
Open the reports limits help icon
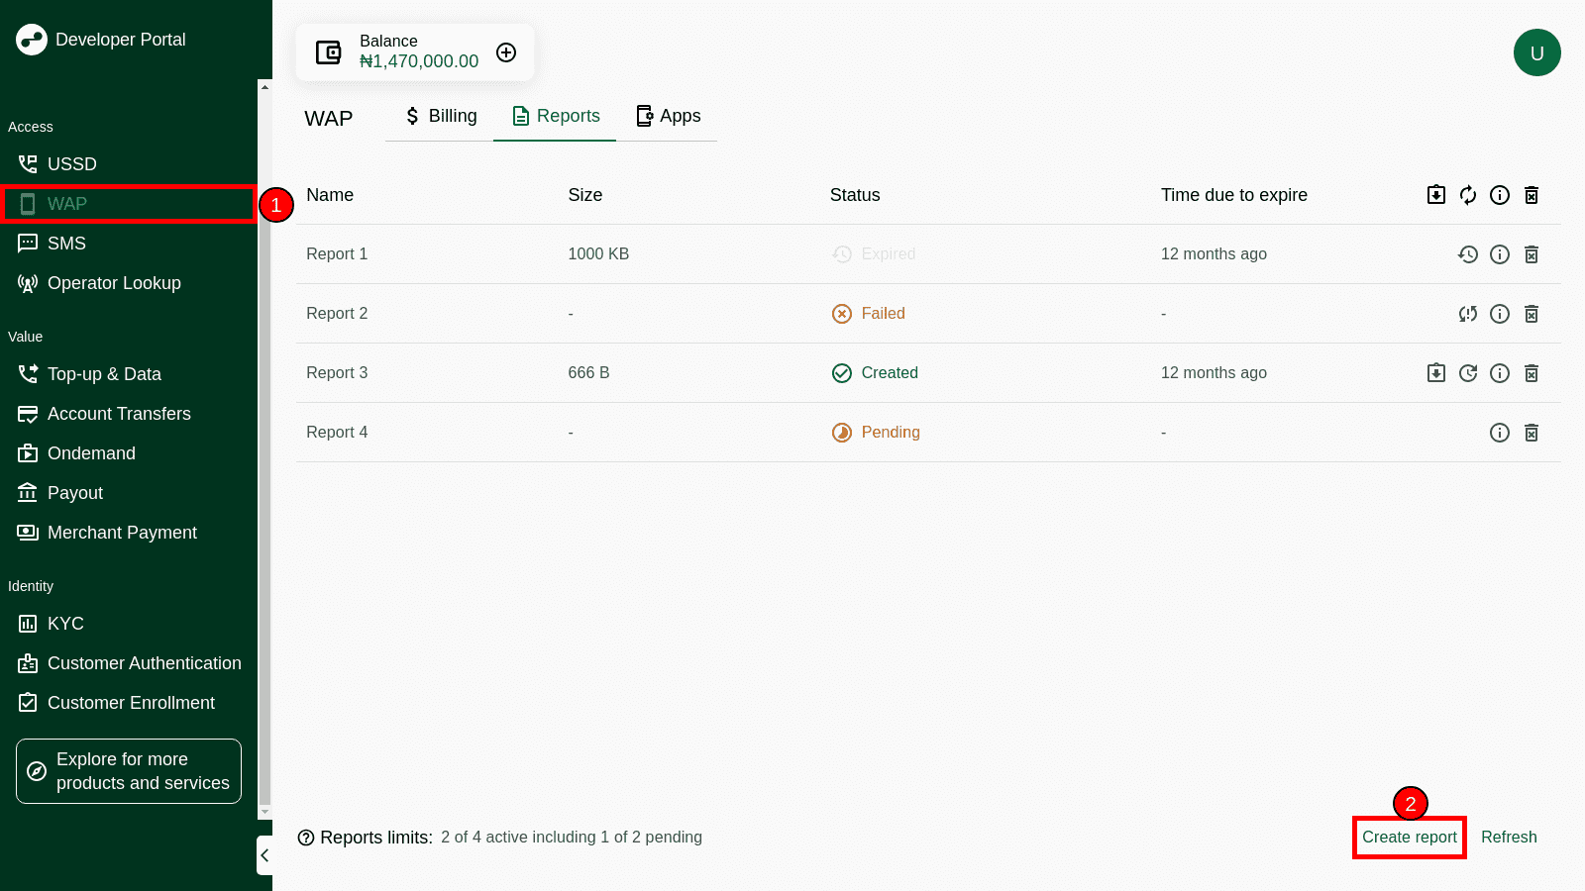click(306, 838)
